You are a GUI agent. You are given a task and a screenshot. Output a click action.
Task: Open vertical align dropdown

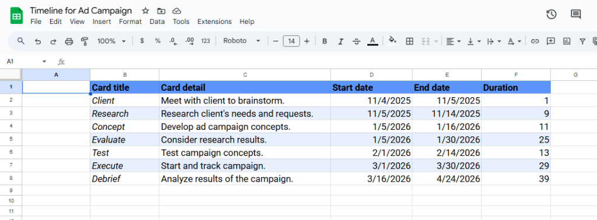click(474, 41)
